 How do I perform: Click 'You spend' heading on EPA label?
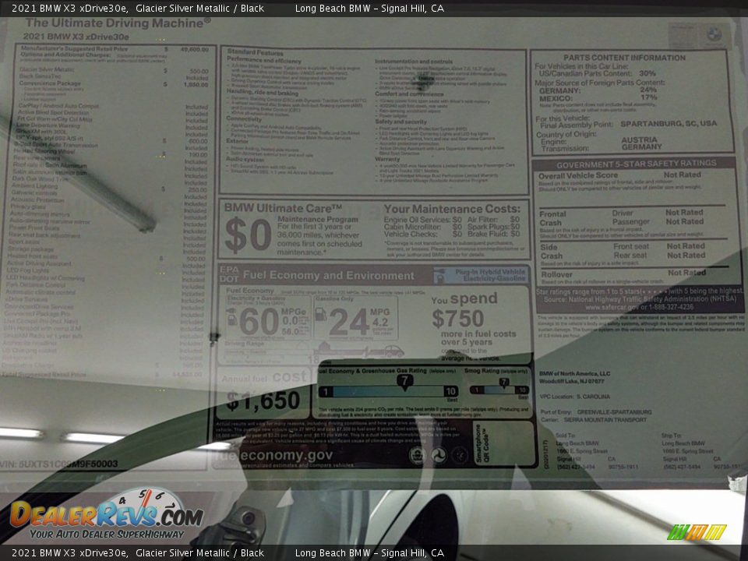coord(464,298)
